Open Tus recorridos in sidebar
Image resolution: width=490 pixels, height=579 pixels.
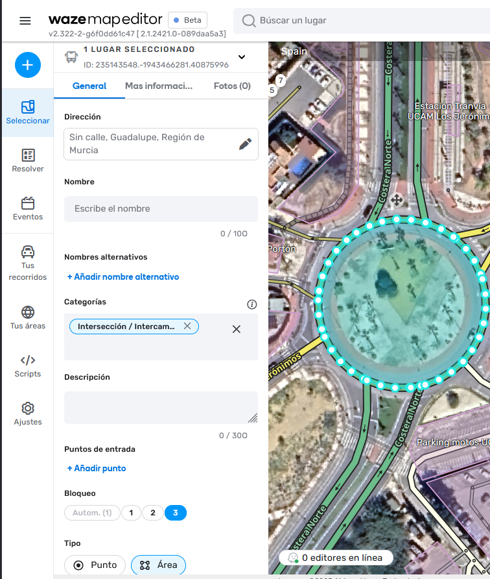[28, 263]
